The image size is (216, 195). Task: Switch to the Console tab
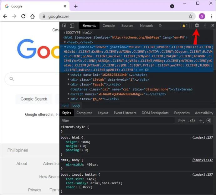[x=109, y=26]
